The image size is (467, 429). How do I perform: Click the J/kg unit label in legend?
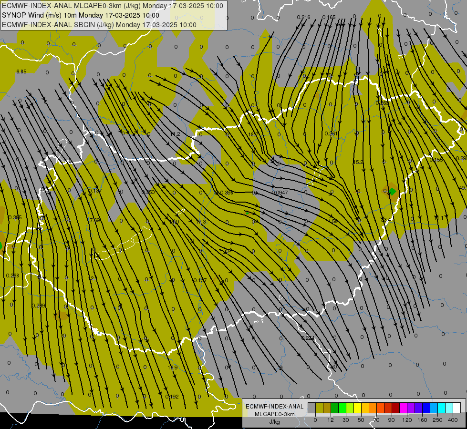coord(274,422)
